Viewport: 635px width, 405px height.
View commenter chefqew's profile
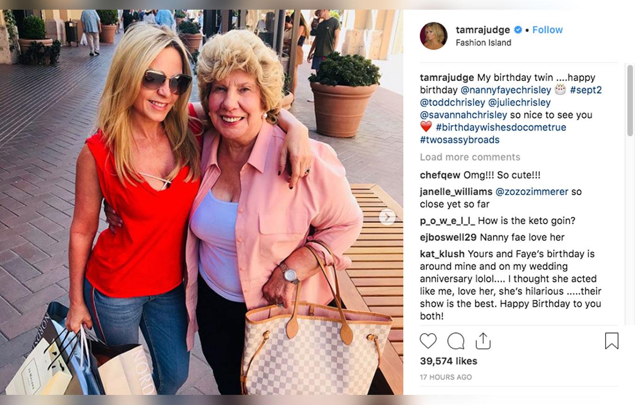[440, 175]
